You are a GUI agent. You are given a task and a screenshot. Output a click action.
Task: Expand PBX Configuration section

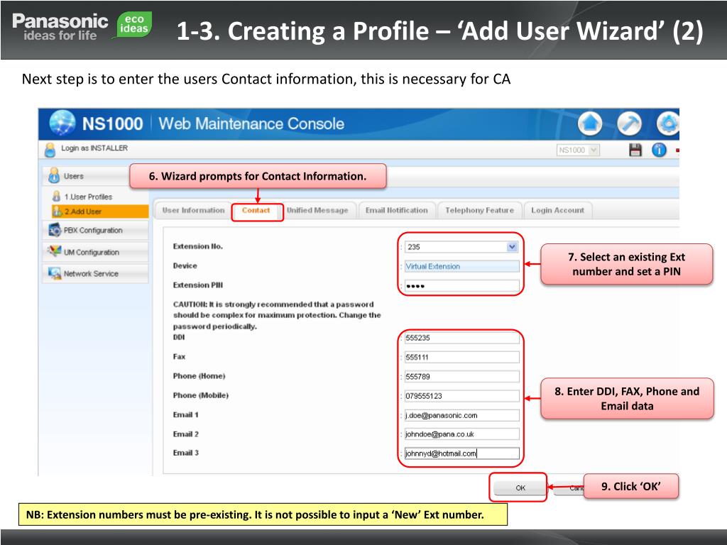[x=96, y=231]
